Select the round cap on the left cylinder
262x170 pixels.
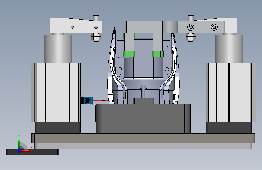(x=58, y=48)
